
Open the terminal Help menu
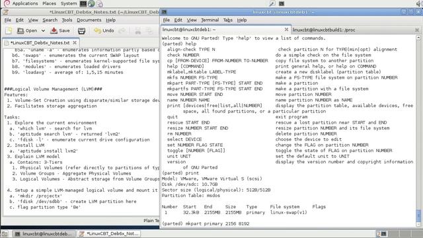[x=242, y=20]
